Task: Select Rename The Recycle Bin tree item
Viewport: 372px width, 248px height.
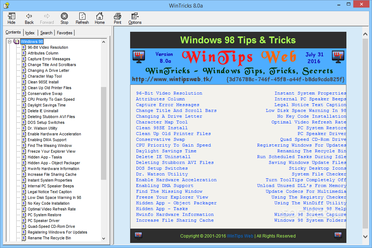Action: pyautogui.click(x=49, y=238)
